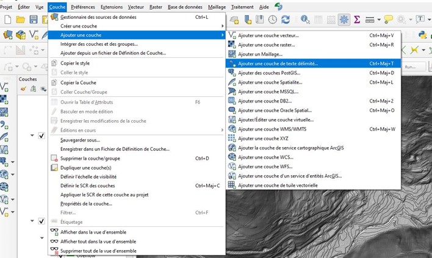Image resolution: width=432 pixels, height=258 pixels.
Task: Click Add PostGIS Layer sidebar icon
Action: tap(4, 162)
